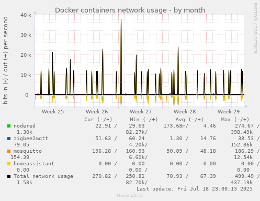
Task: Click the y-axis label bits in/out per second
Action: point(5,60)
